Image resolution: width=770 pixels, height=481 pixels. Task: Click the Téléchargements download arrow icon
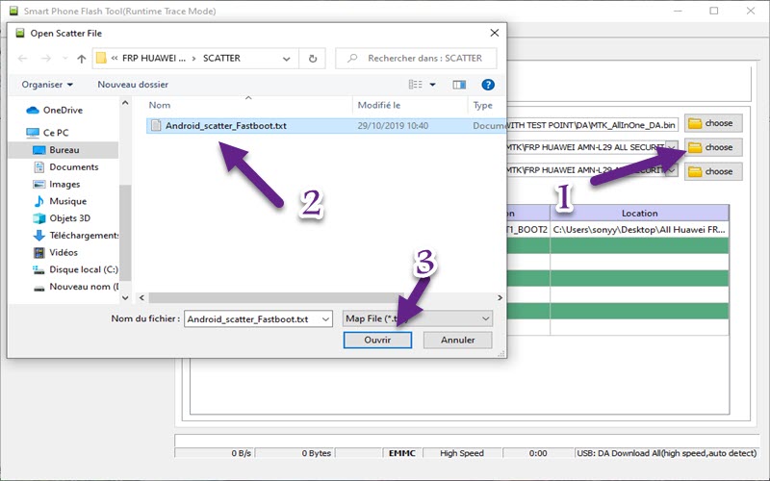click(x=38, y=236)
